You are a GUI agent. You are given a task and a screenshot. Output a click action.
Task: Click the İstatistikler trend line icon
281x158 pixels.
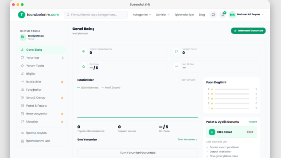tap(22, 82)
